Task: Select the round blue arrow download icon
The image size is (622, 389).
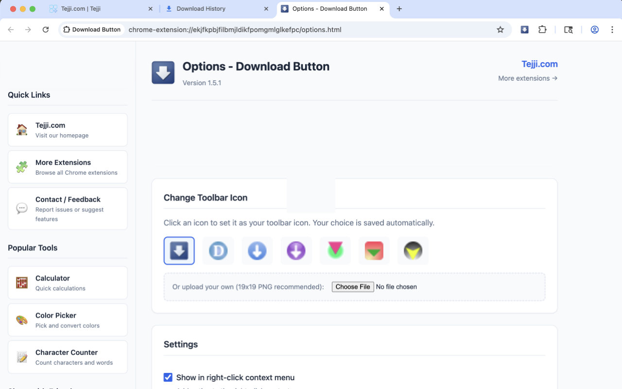Action: pos(257,250)
